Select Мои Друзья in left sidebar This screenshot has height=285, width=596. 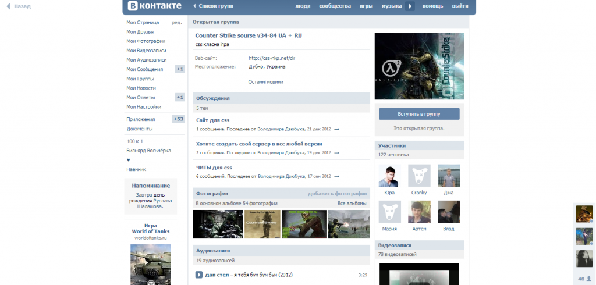(x=140, y=31)
